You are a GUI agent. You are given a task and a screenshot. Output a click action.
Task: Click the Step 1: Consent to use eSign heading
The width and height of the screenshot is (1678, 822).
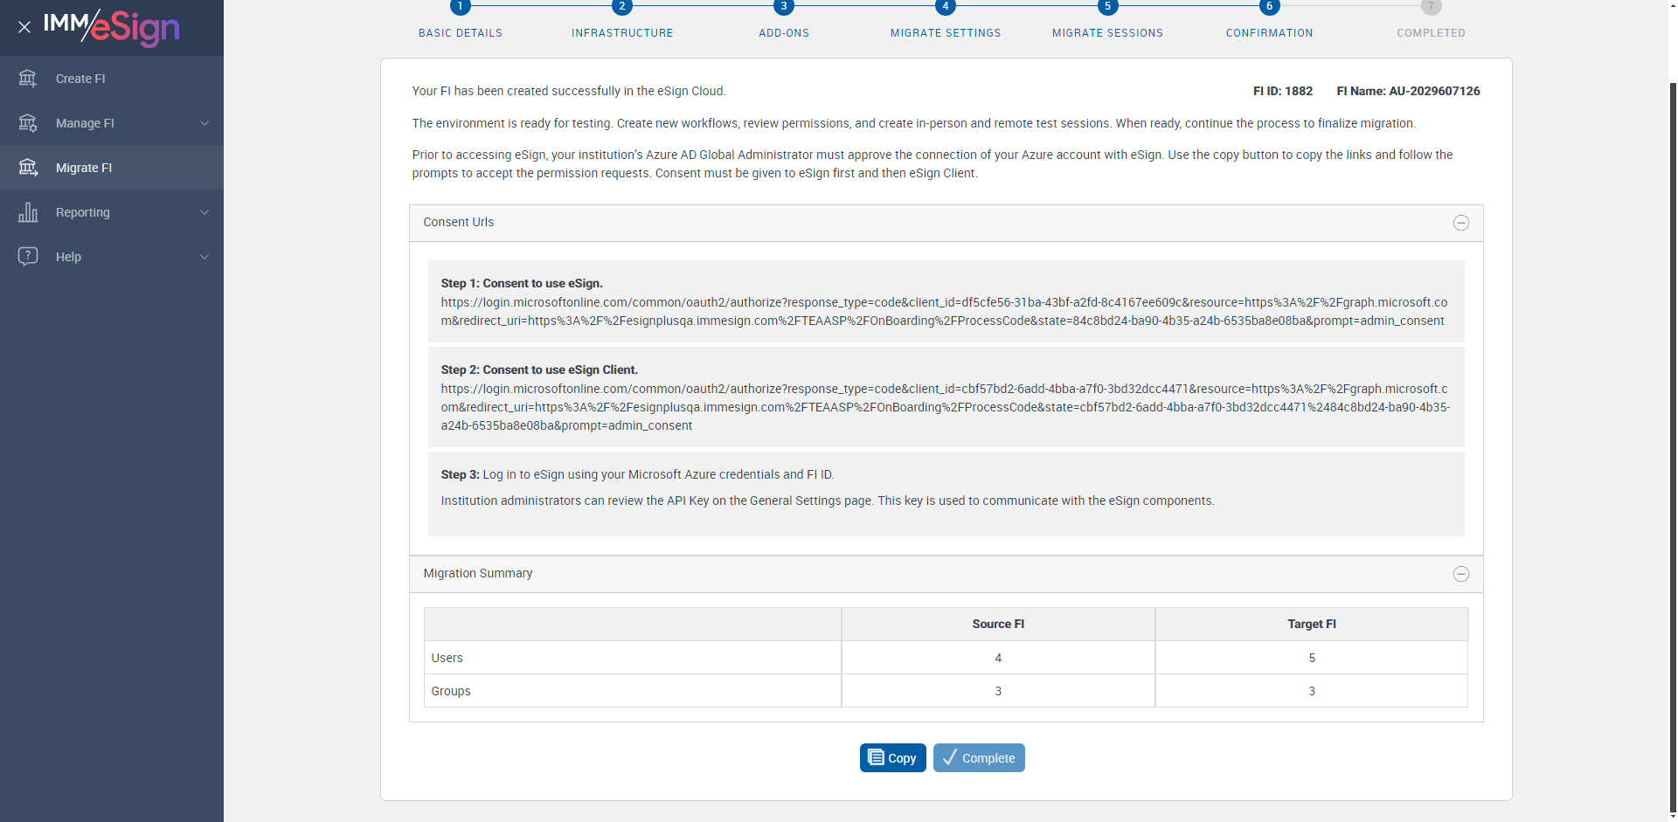(522, 283)
